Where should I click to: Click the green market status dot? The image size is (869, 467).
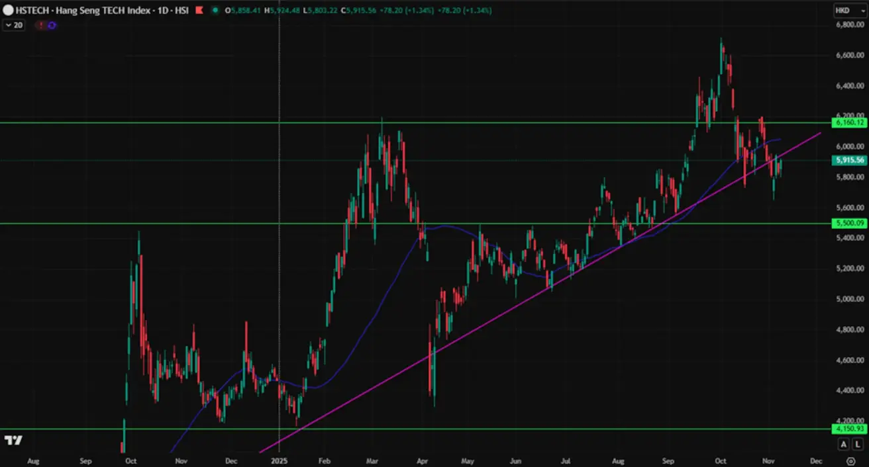click(x=217, y=11)
